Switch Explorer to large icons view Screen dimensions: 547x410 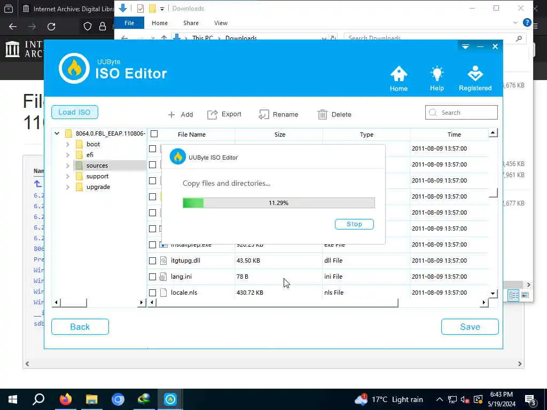(x=525, y=295)
